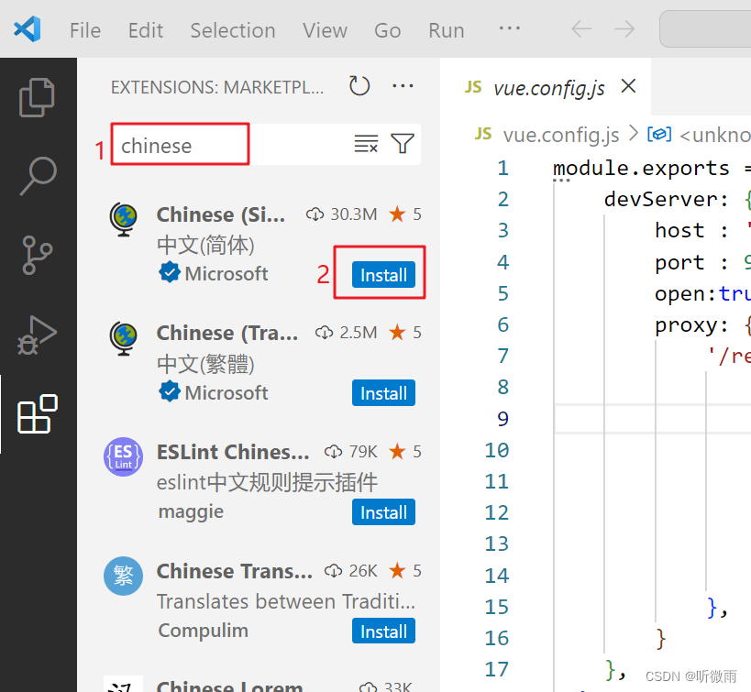751x692 pixels.
Task: Click the Chinese (Traditional) globe icon
Action: tap(124, 338)
